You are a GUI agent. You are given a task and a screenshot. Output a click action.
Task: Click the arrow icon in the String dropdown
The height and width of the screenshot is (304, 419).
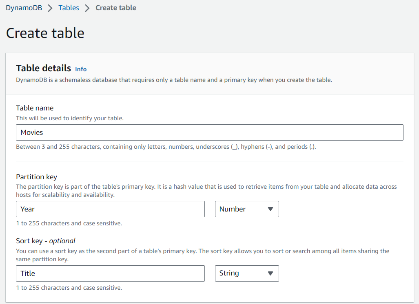click(270, 273)
